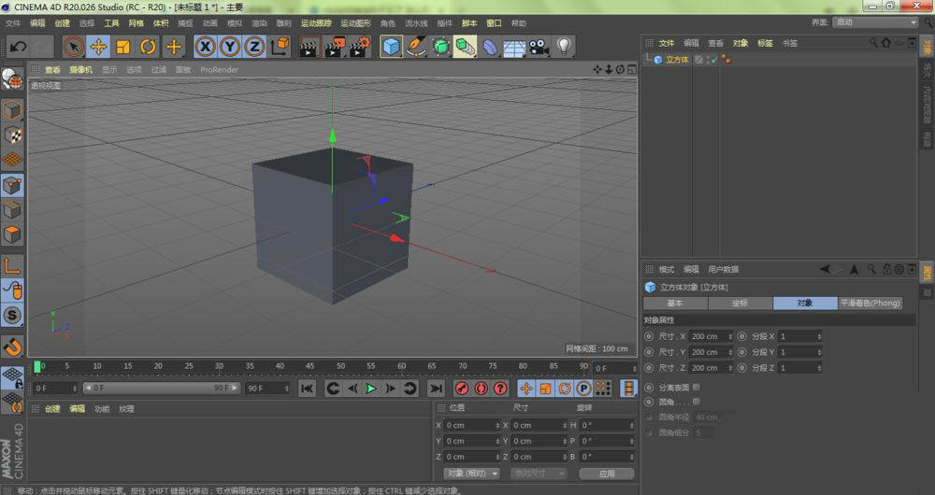Select the Move tool in toolbar
The width and height of the screenshot is (935, 495).
(x=98, y=46)
